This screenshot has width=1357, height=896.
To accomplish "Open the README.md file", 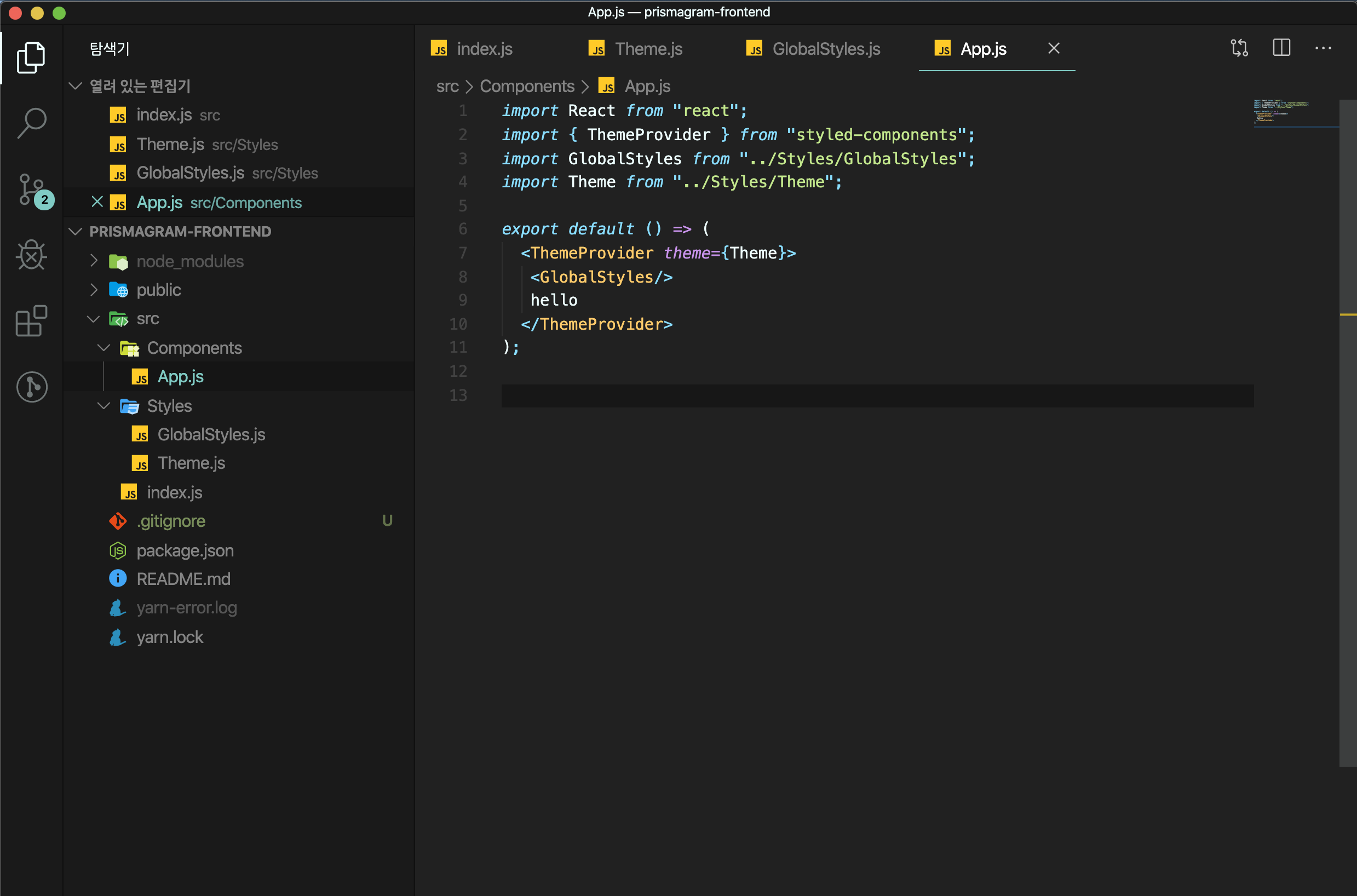I will [239, 579].
